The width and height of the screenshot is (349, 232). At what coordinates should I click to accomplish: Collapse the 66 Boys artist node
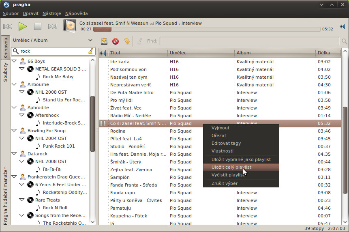[14, 61]
